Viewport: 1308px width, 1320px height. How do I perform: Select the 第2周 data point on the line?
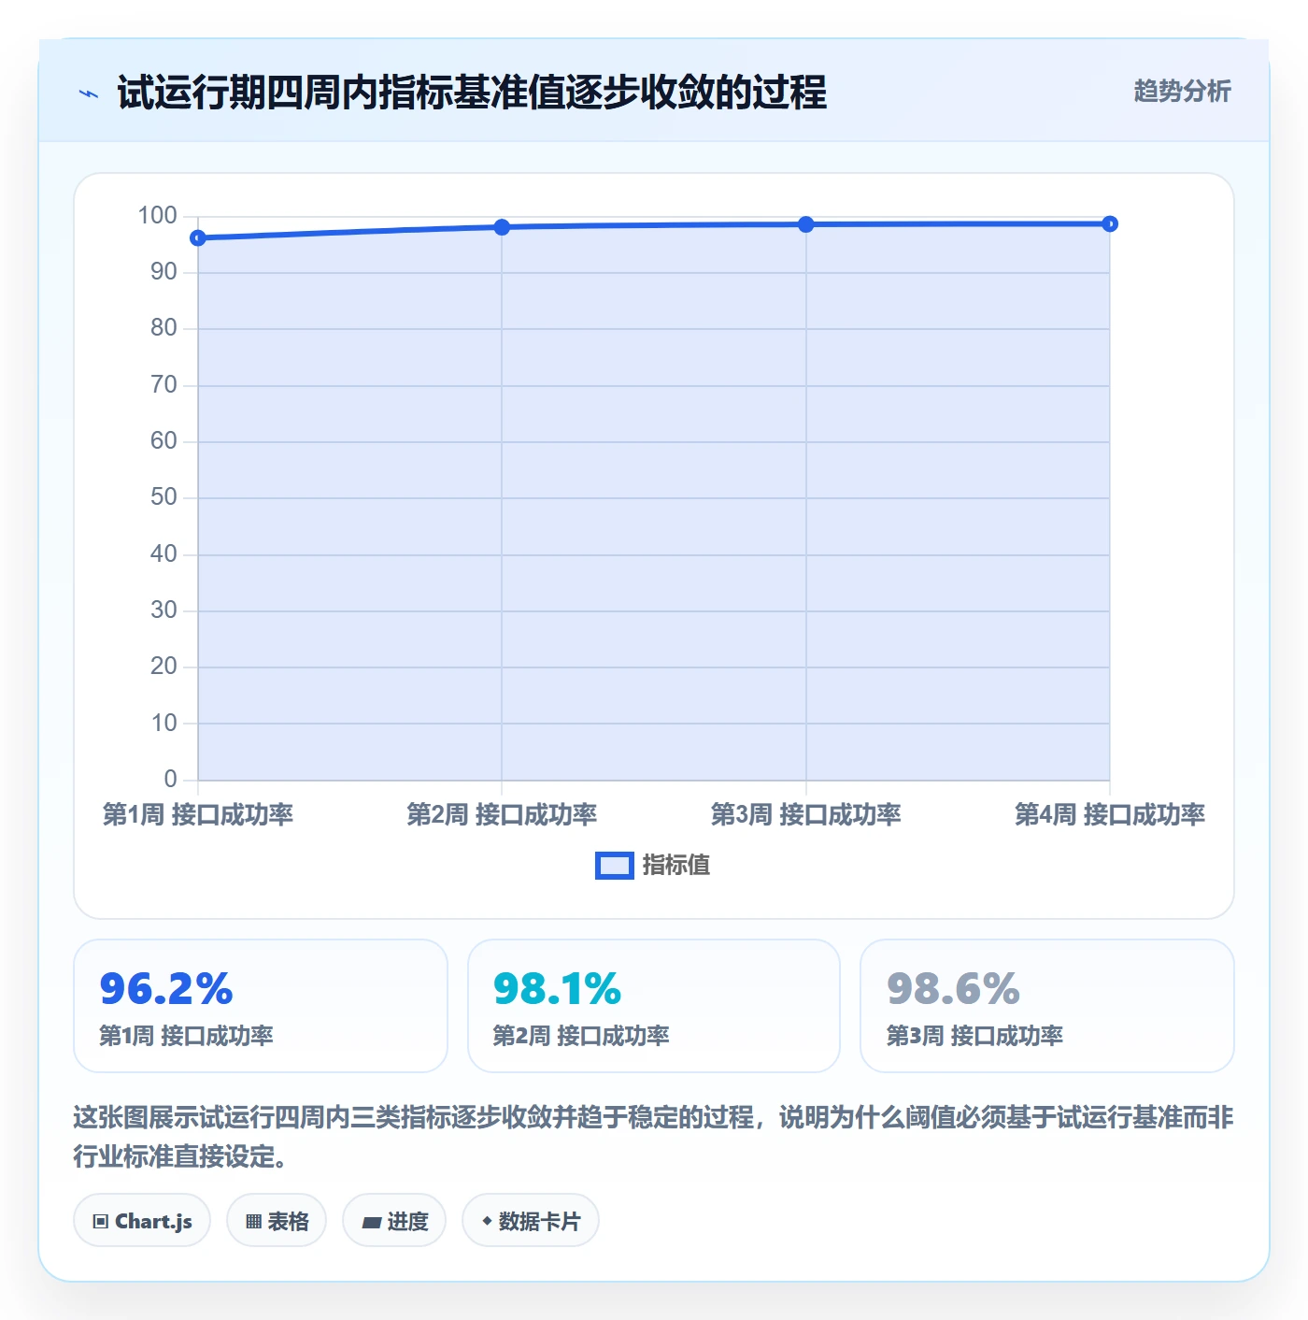(x=502, y=227)
